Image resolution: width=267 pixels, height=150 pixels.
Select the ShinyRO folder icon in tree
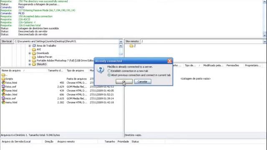34,65
